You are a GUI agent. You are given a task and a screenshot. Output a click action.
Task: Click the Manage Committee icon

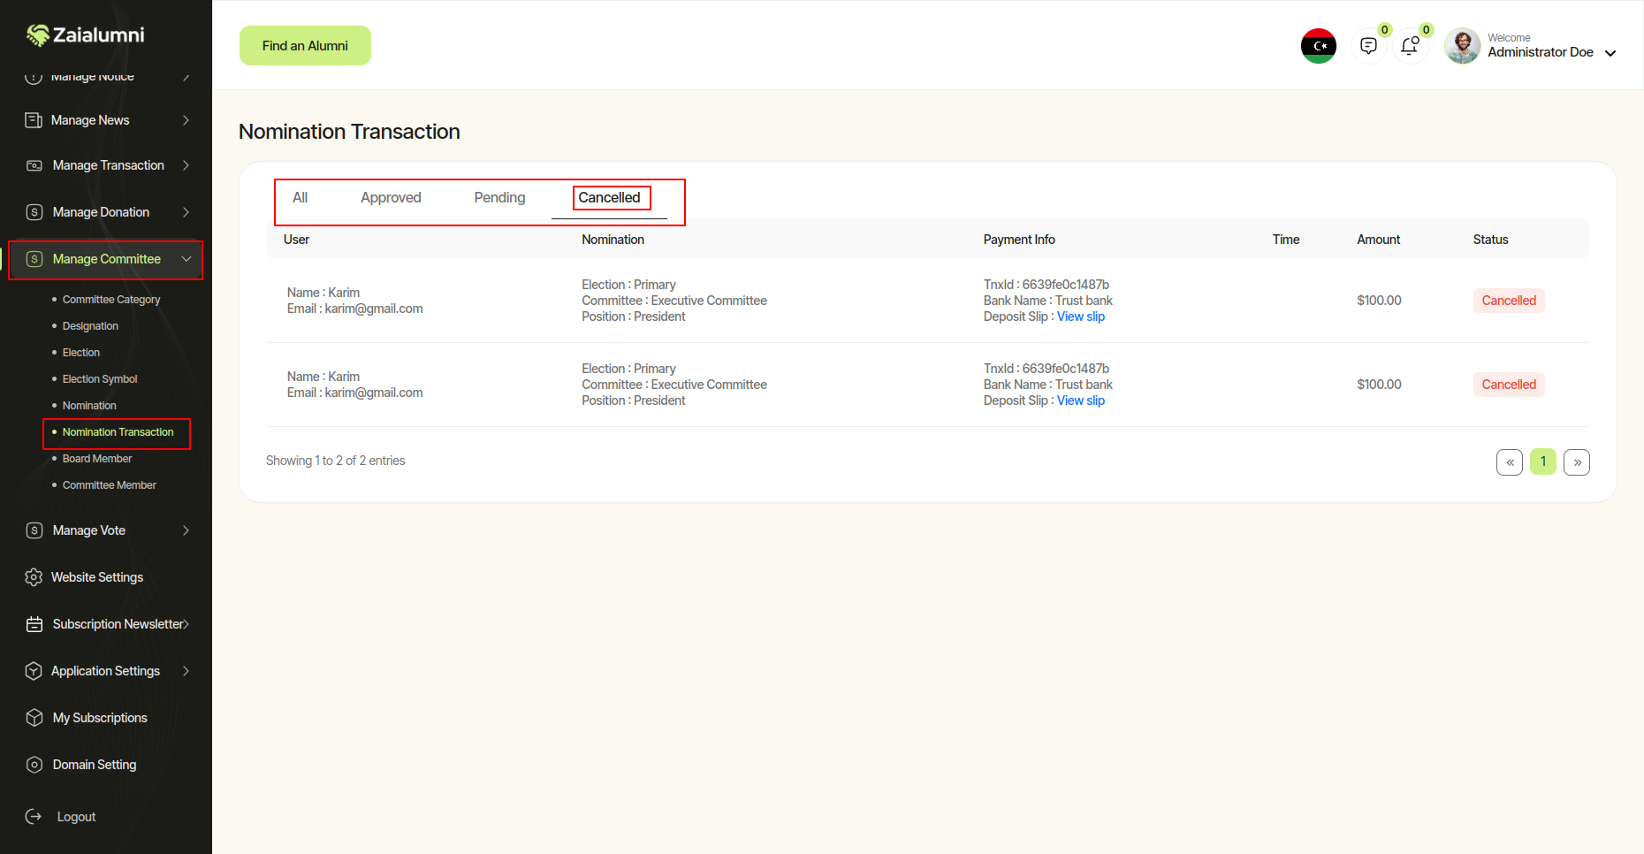34,259
